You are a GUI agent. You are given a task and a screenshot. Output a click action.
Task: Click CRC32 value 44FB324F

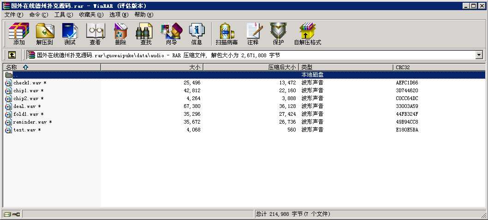click(x=407, y=114)
